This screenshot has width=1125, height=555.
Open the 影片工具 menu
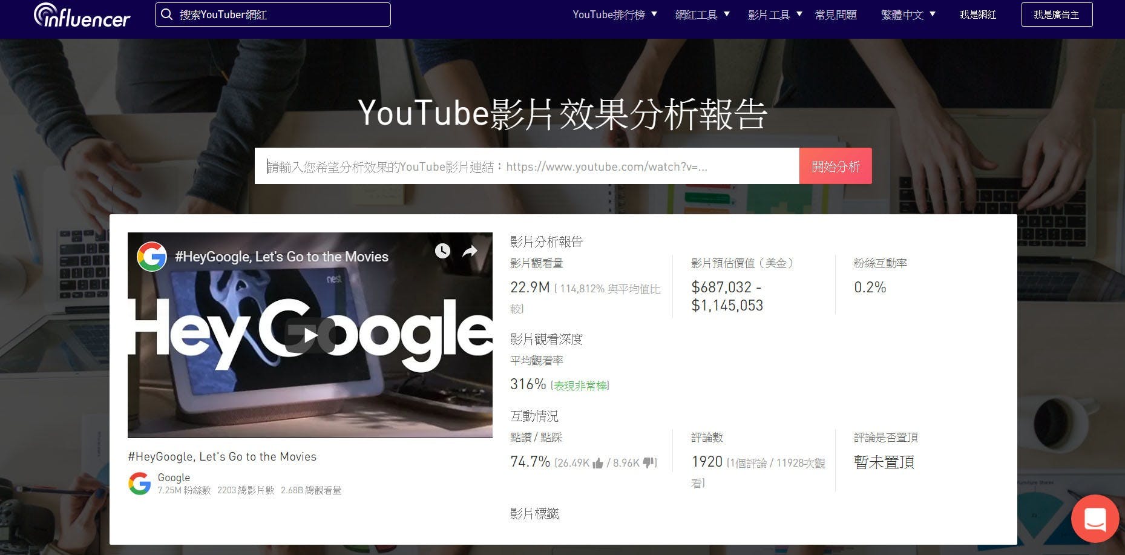point(769,15)
